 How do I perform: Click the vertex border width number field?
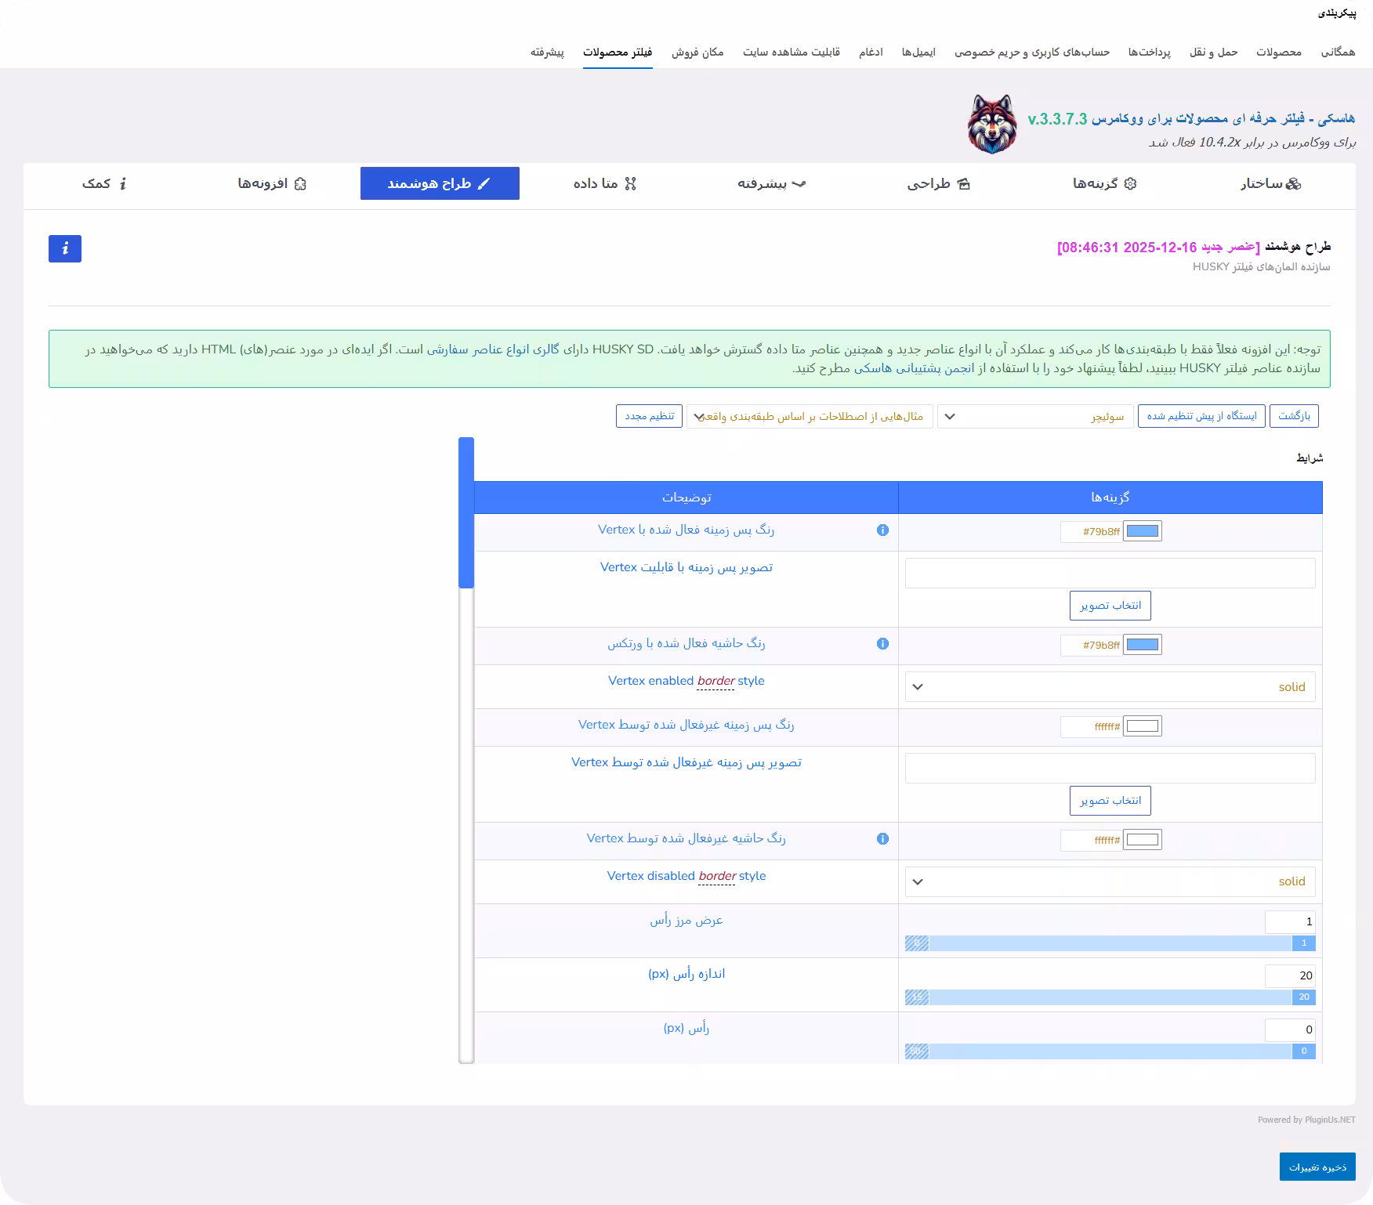1290,922
